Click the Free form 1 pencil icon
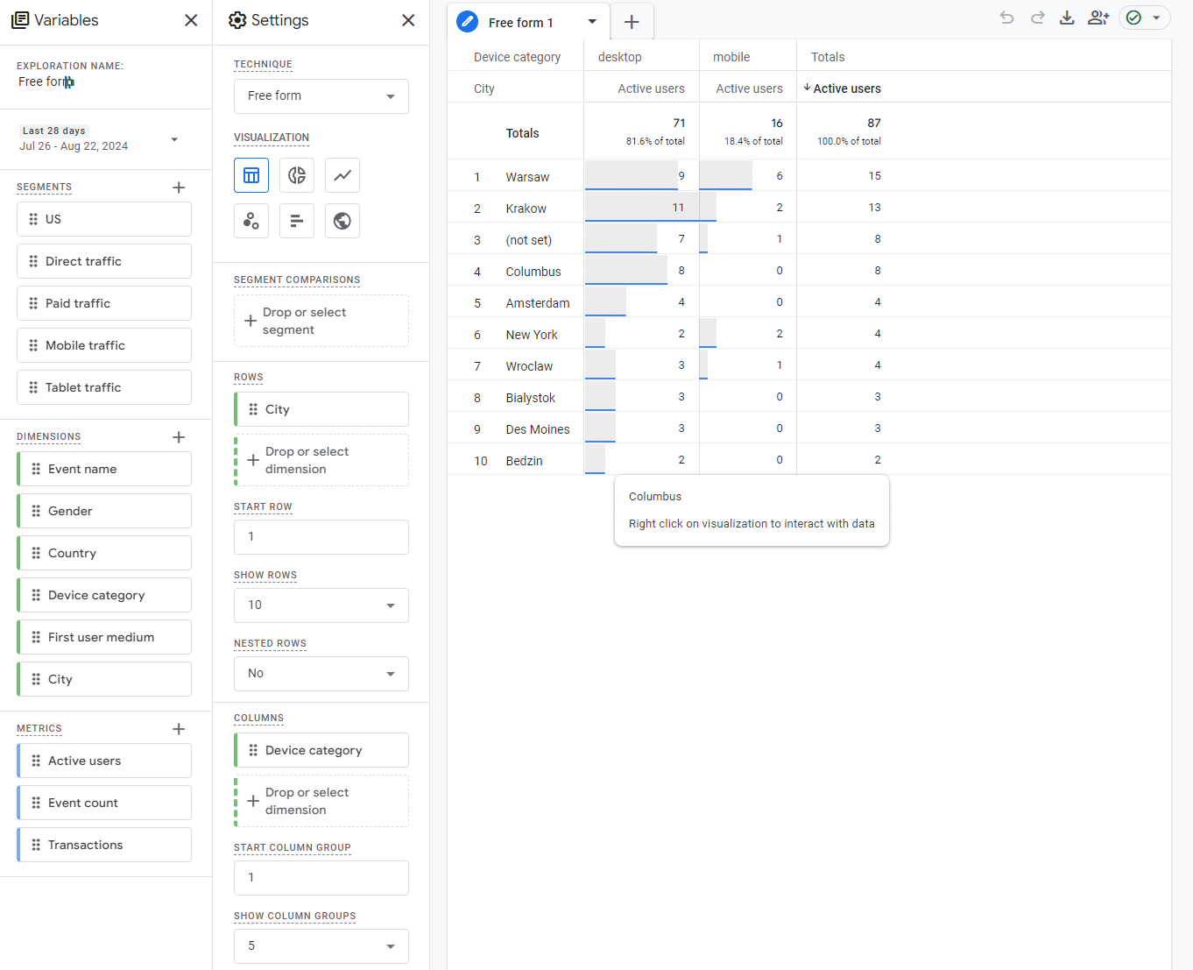The height and width of the screenshot is (970, 1193). coord(468,22)
